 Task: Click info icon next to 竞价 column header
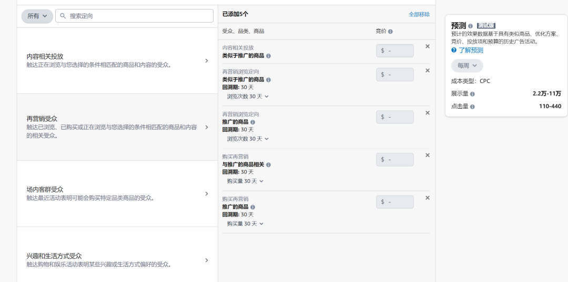390,32
